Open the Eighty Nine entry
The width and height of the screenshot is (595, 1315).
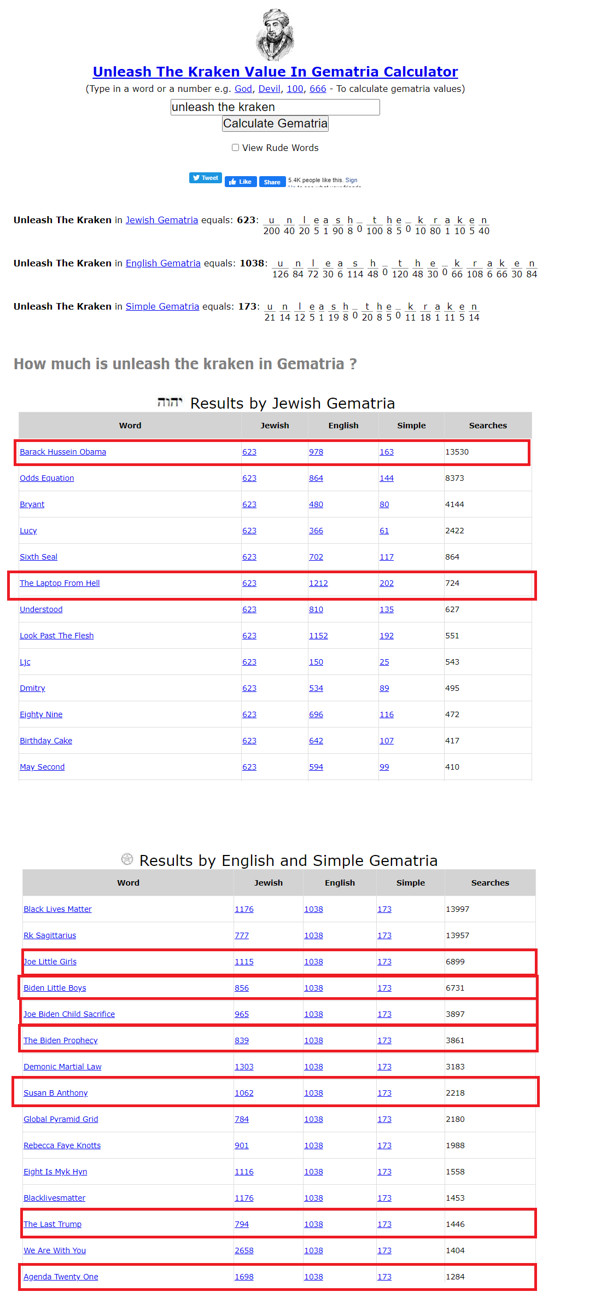[41, 714]
